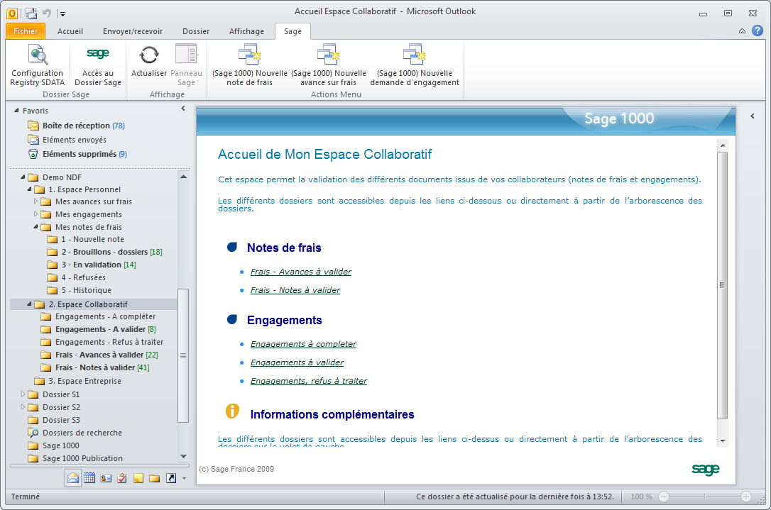The height and width of the screenshot is (510, 771).
Task: Click the zoom out minus button
Action: click(x=663, y=497)
